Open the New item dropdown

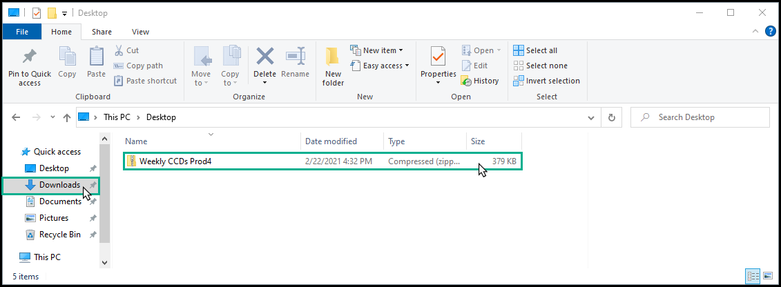pos(376,50)
